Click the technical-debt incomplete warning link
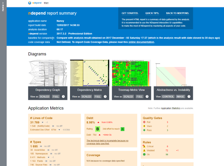Screen dimensions: 224x166 point(107,142)
